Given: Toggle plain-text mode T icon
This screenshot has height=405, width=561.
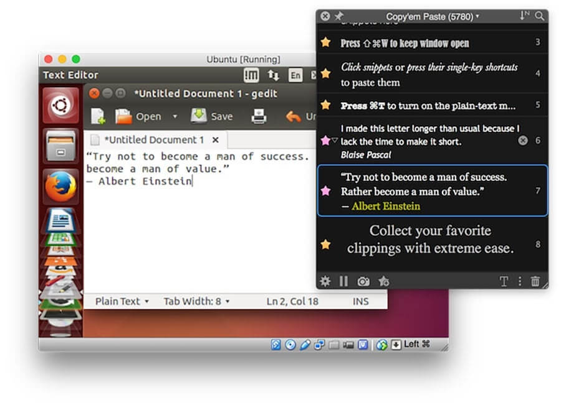Looking at the screenshot, I should (504, 281).
